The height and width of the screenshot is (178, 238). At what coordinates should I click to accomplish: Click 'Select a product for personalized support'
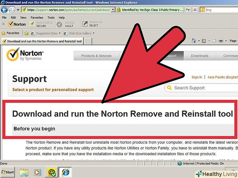click(53, 90)
